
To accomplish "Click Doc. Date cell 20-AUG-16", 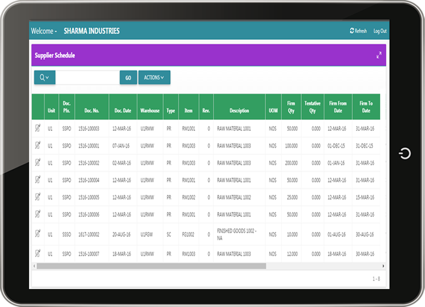I will 121,235.
